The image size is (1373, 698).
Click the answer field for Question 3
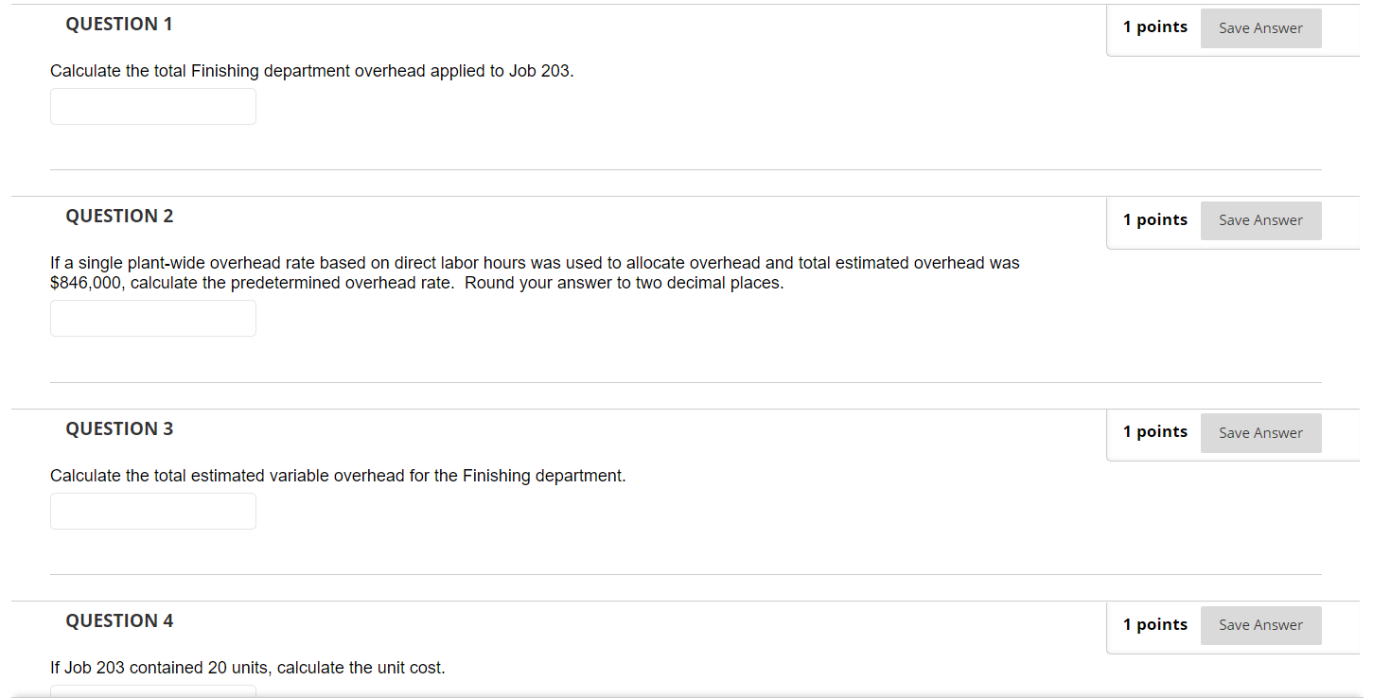click(152, 511)
